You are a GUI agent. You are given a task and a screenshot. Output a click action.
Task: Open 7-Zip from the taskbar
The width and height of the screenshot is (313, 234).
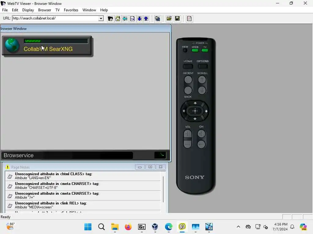coord(142,227)
